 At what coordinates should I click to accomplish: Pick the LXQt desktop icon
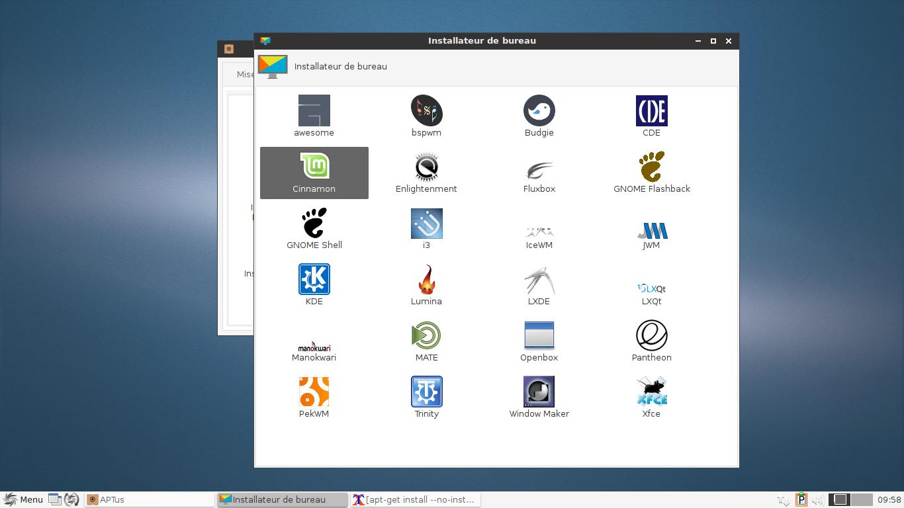tap(651, 288)
